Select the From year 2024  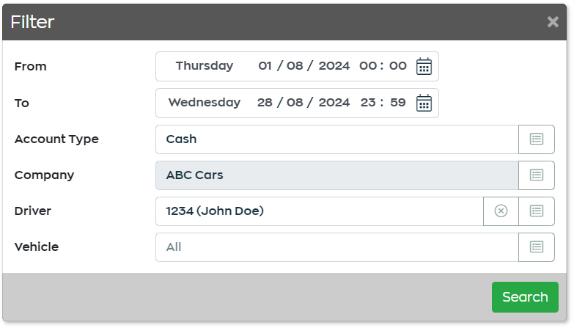334,66
